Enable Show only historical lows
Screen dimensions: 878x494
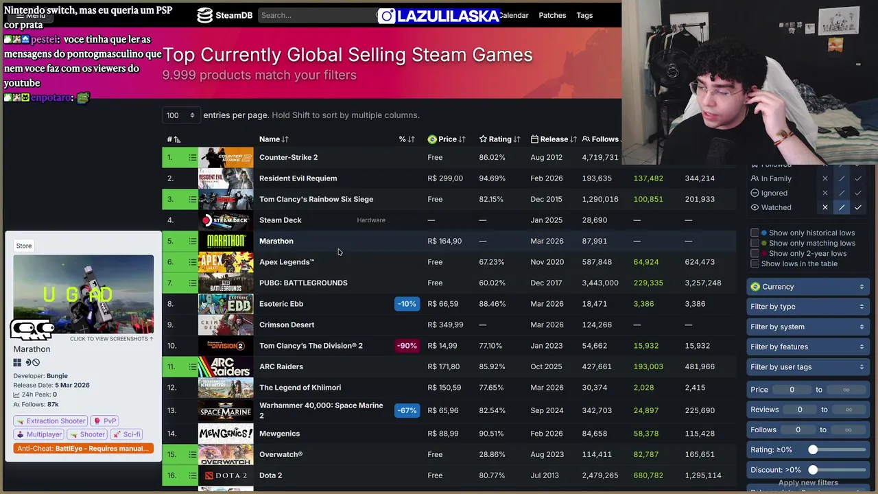pos(755,233)
